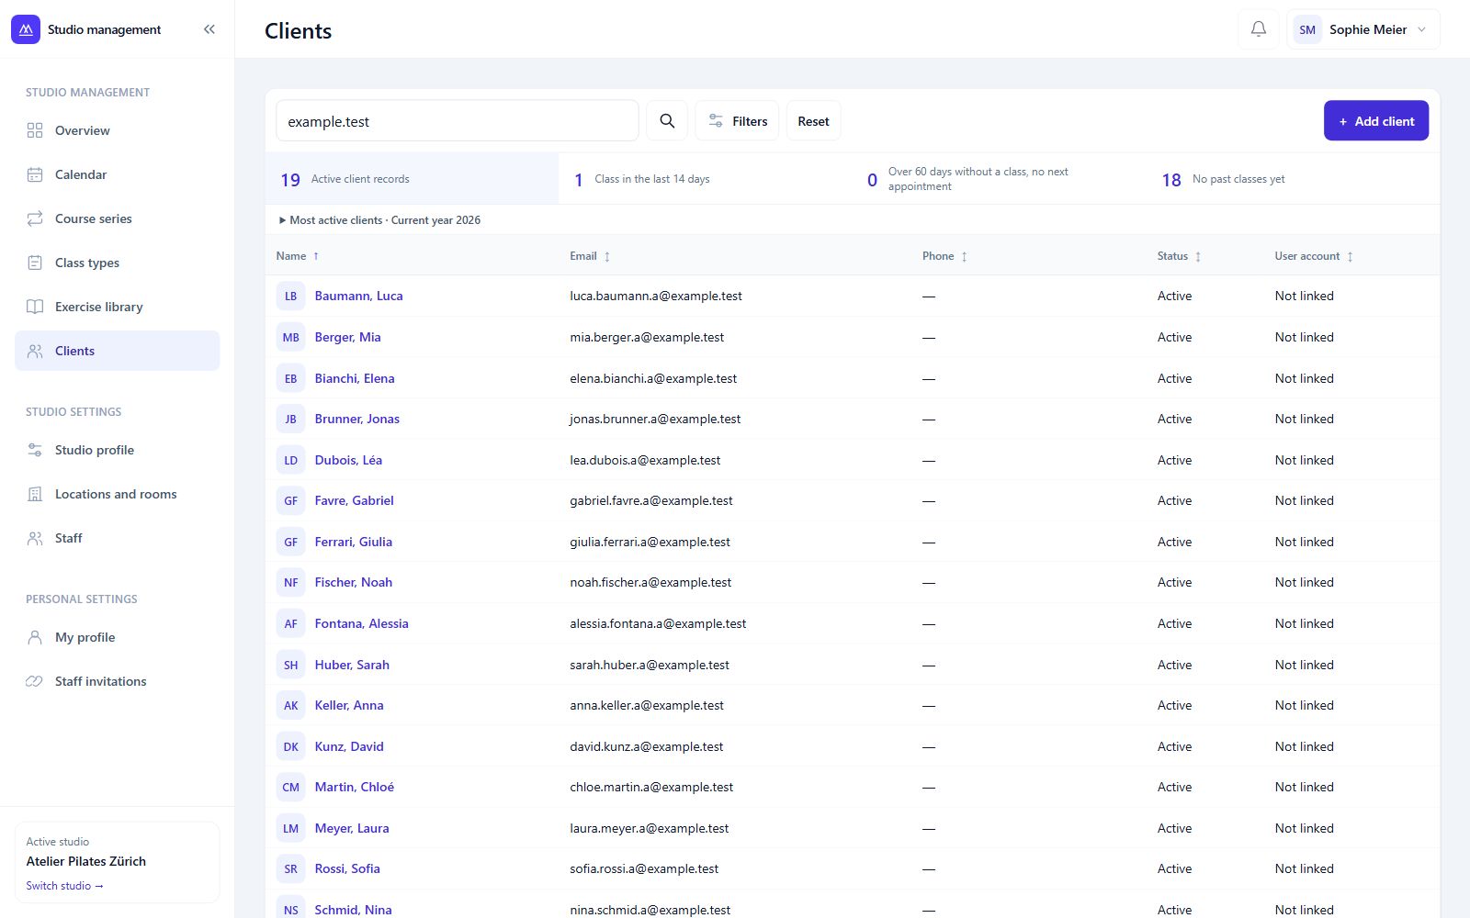Open My profile
Image resolution: width=1470 pixels, height=918 pixels.
(x=118, y=637)
